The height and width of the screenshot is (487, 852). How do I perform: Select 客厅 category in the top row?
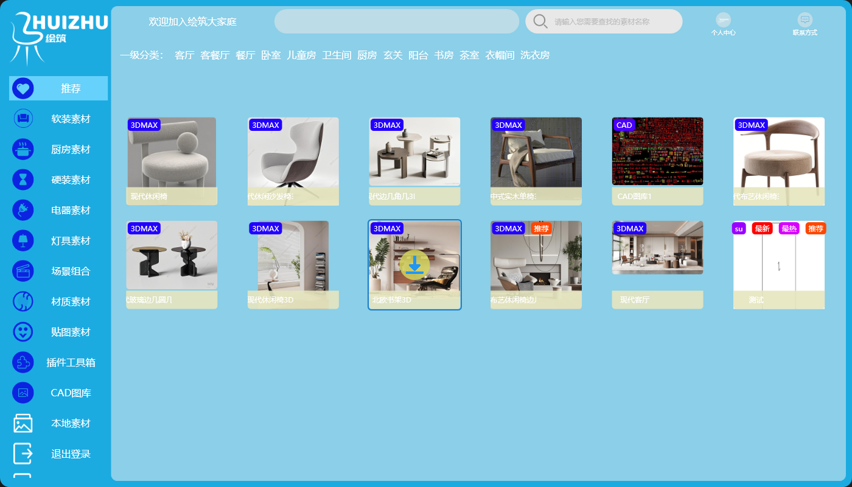click(184, 55)
